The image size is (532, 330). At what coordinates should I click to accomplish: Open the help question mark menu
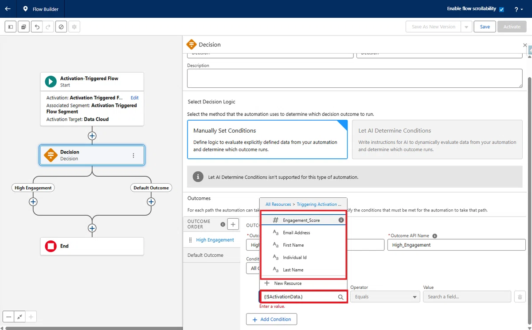518,9
